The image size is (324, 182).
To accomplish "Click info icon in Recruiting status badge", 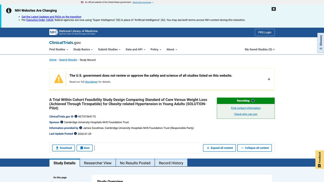I will (253, 101).
